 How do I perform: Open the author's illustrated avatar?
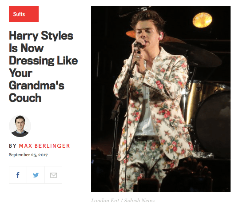coord(20,126)
